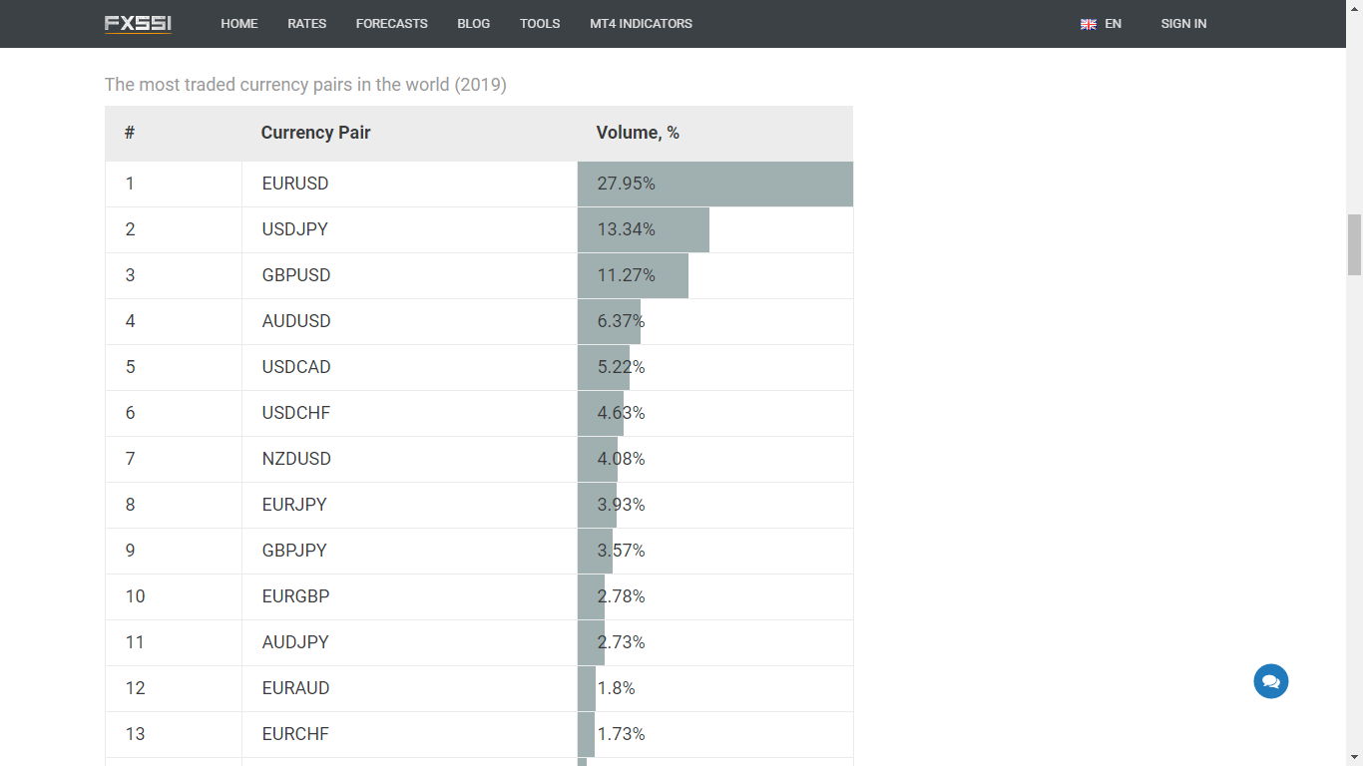The height and width of the screenshot is (766, 1363).
Task: Go to the HOME menu item
Action: (x=239, y=24)
